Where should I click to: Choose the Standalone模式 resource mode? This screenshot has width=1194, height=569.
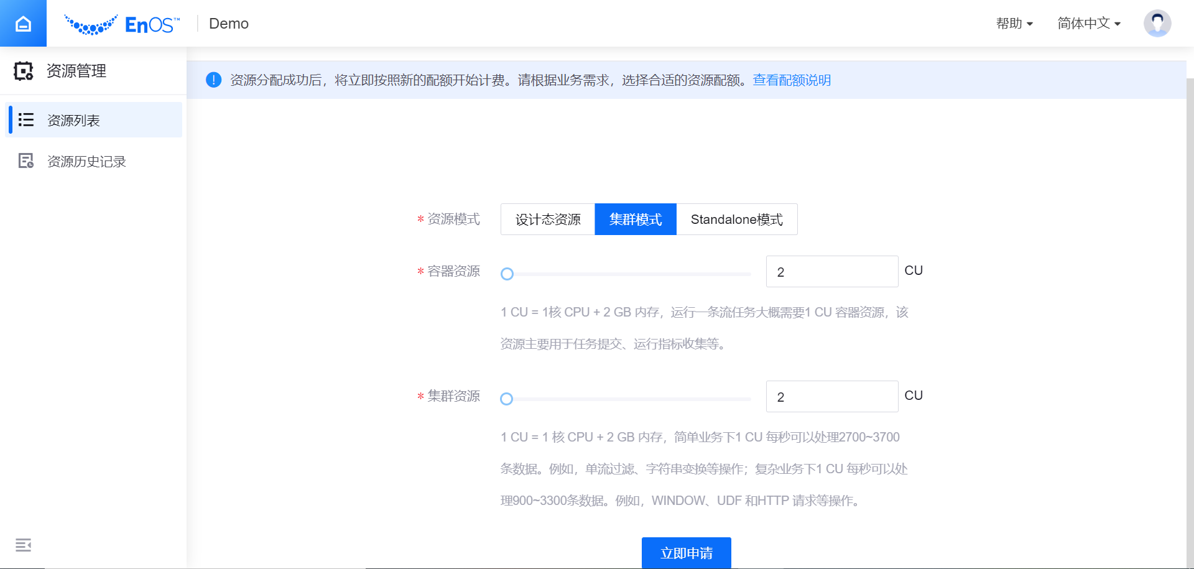tap(737, 220)
